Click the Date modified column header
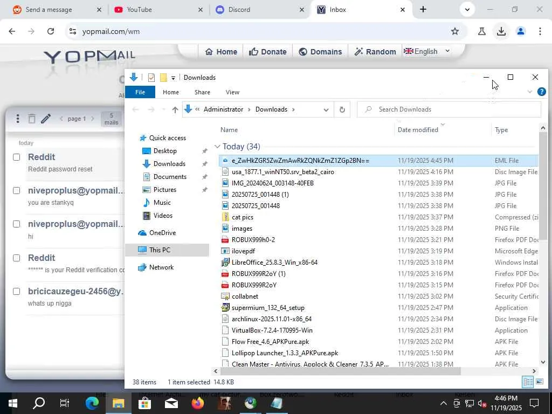Image resolution: width=552 pixels, height=414 pixels. pyautogui.click(x=418, y=129)
